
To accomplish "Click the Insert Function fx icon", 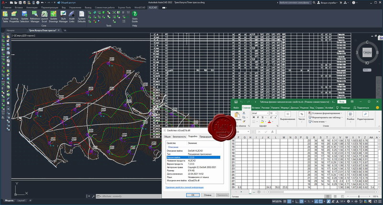I will [x=271, y=132].
